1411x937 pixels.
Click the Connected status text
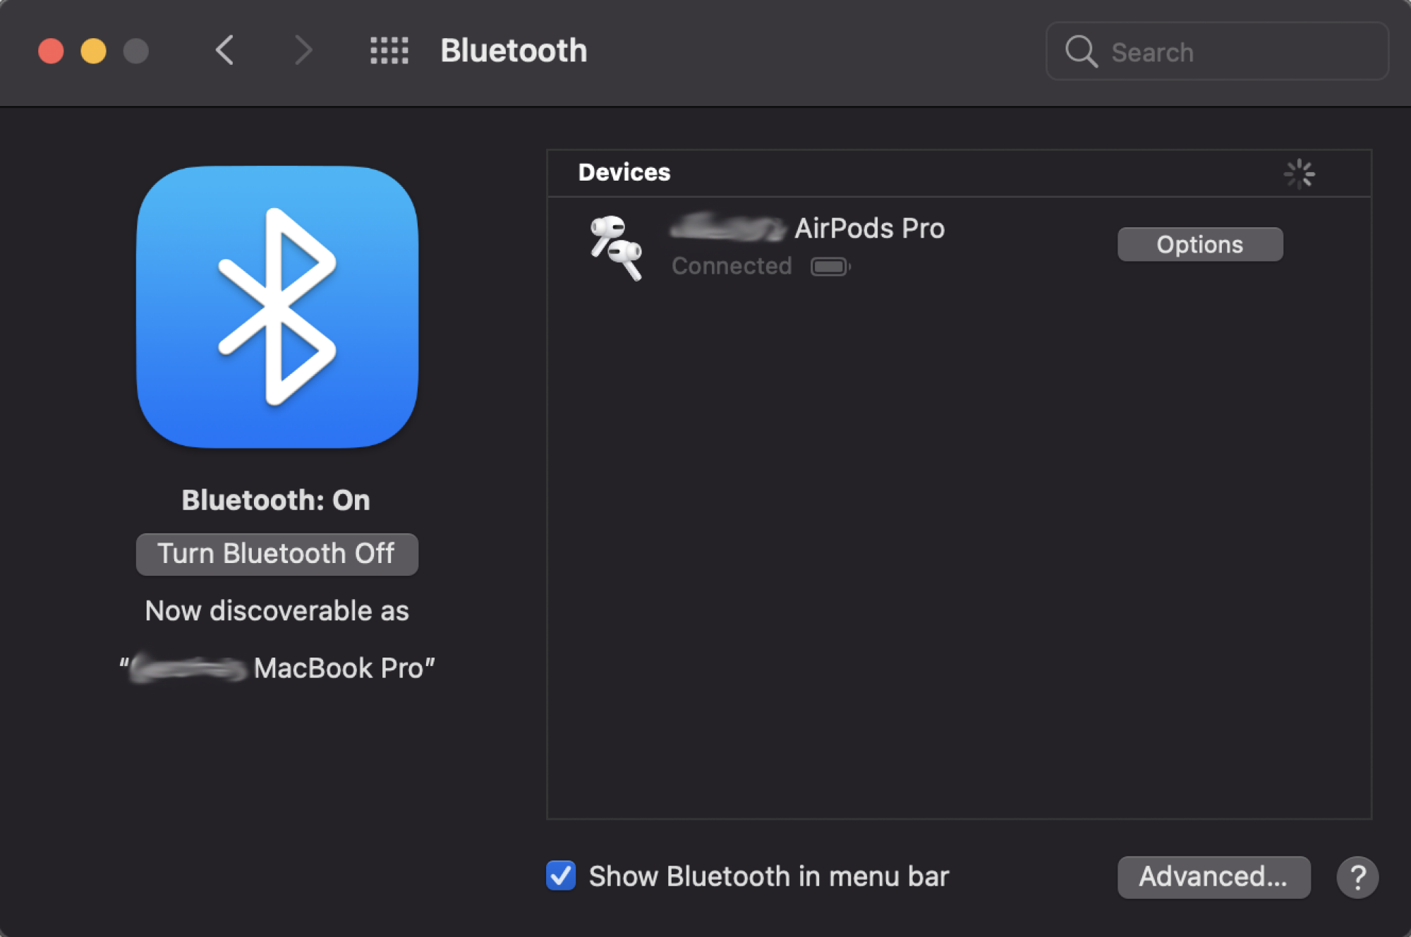pyautogui.click(x=732, y=266)
